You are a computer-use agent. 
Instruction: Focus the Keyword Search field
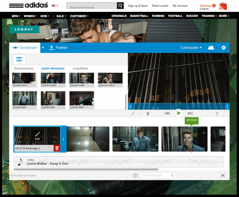point(91,6)
